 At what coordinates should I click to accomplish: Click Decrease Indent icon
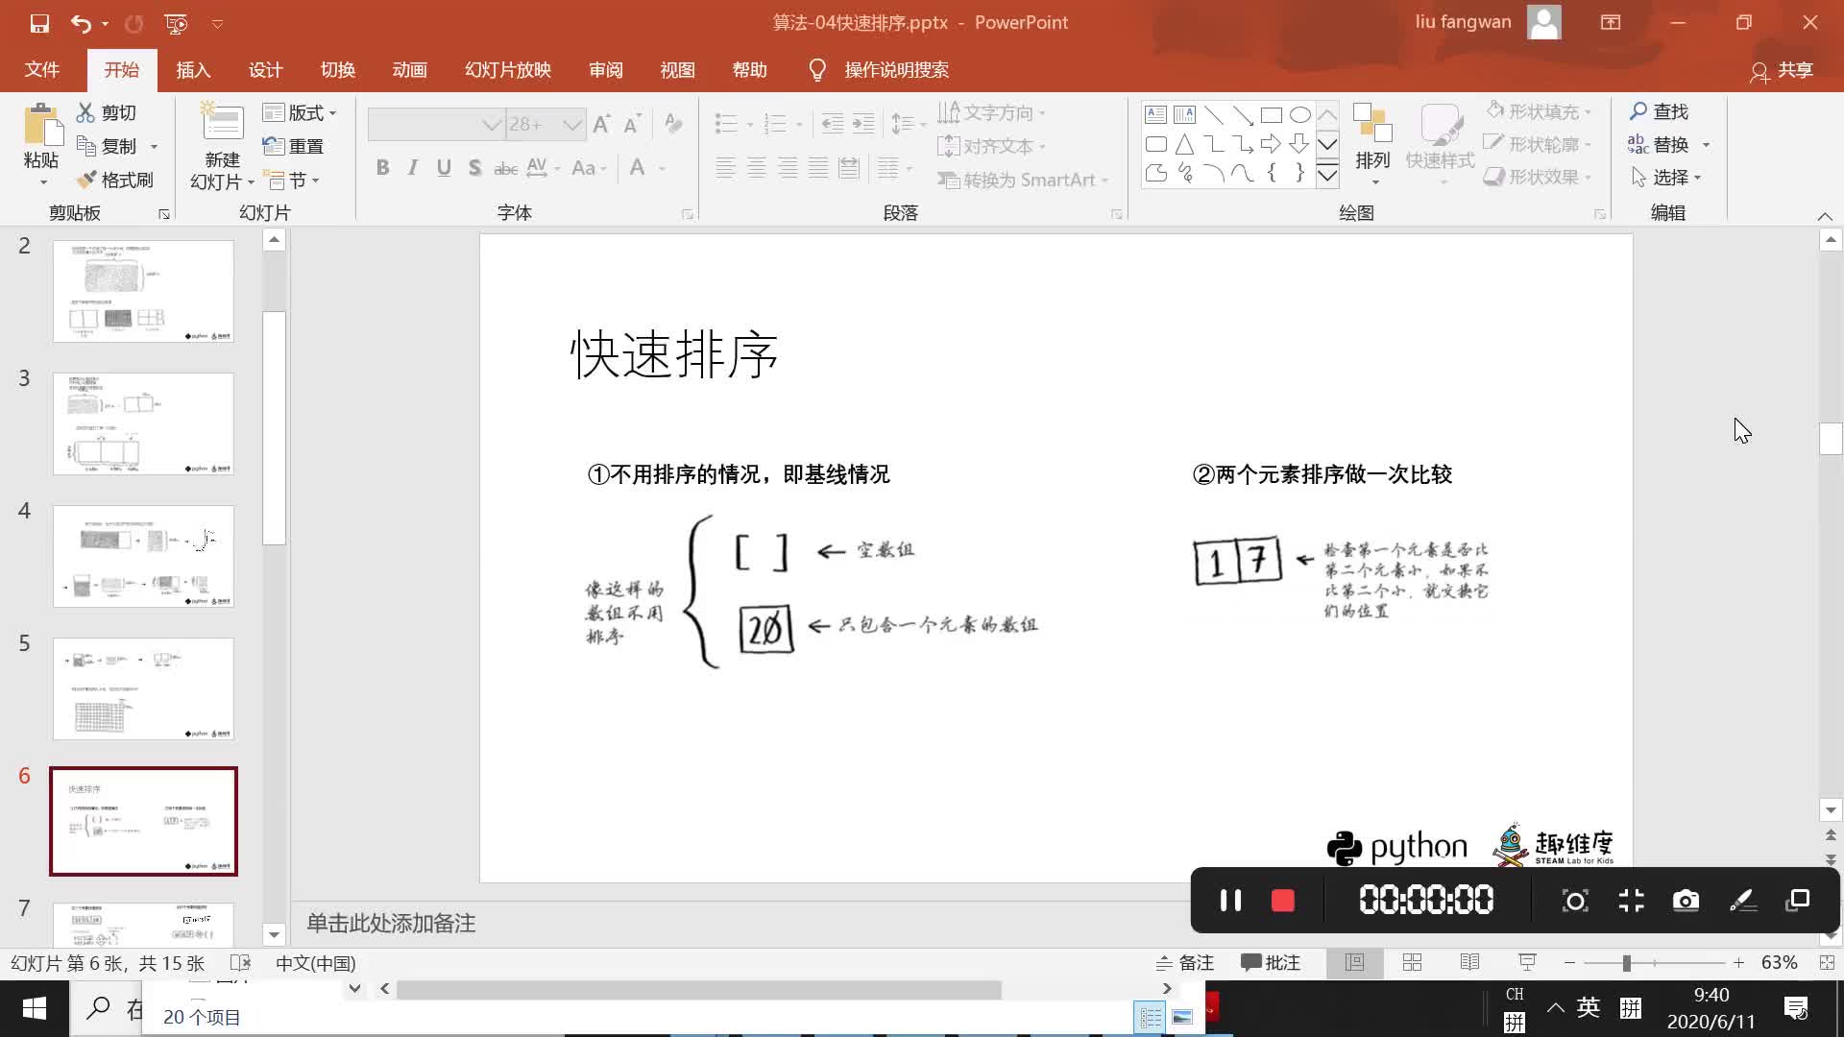tap(833, 124)
